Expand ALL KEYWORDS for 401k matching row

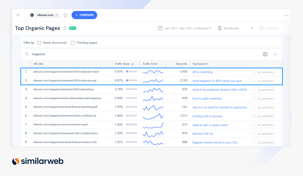coord(263,72)
